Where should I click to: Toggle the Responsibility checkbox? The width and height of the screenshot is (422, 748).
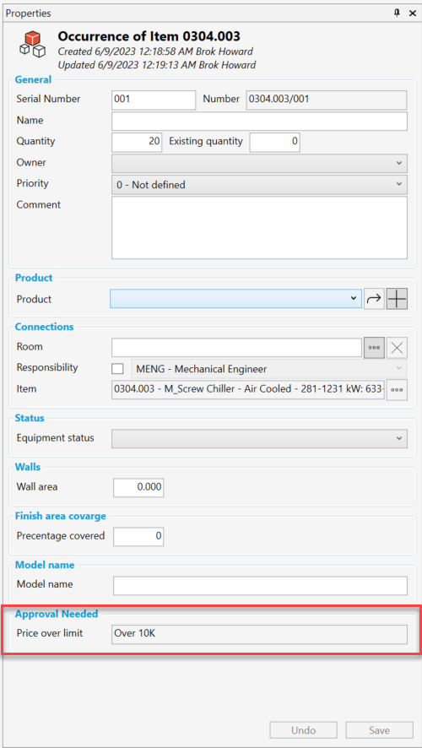click(x=117, y=369)
